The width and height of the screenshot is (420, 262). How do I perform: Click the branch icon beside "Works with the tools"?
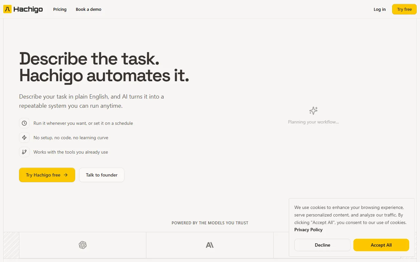point(24,152)
